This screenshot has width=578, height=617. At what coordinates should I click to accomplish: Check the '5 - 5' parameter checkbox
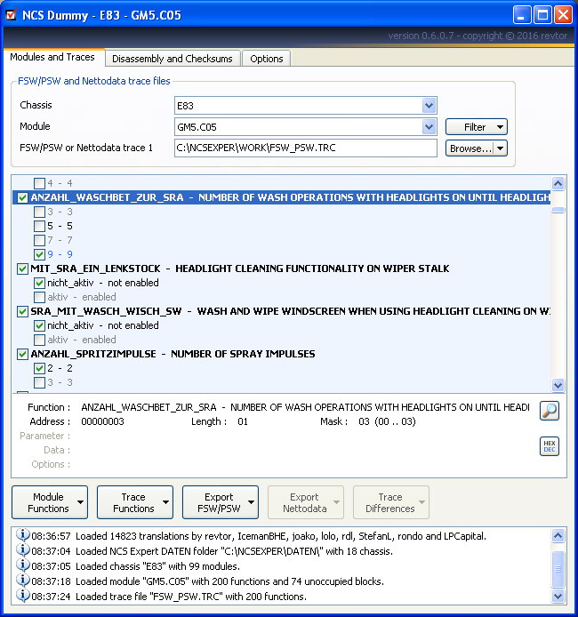pyautogui.click(x=39, y=226)
